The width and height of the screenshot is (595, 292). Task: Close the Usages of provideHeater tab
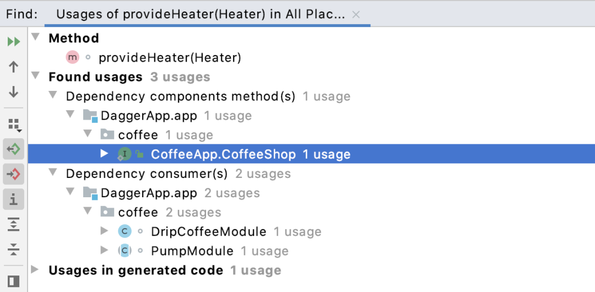tap(356, 15)
